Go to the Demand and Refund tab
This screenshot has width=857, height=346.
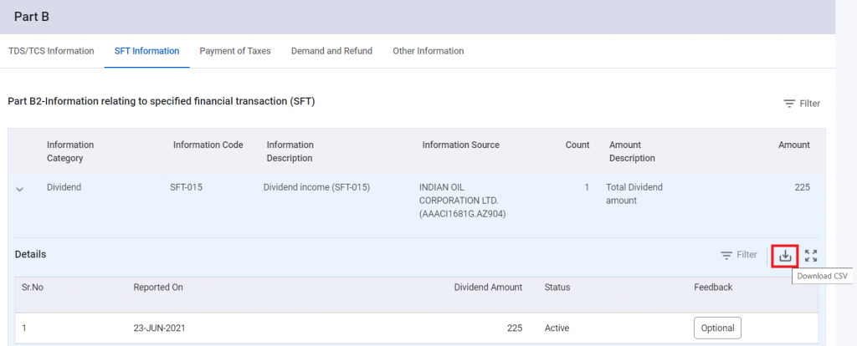point(331,51)
